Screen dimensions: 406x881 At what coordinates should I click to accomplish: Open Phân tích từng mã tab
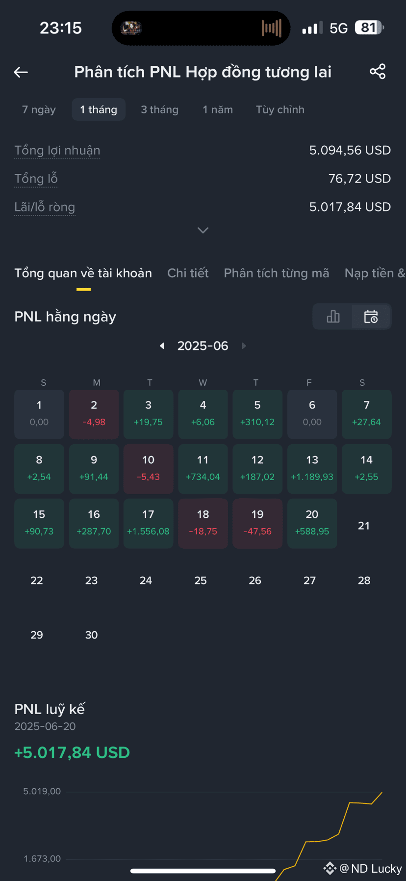[277, 273]
